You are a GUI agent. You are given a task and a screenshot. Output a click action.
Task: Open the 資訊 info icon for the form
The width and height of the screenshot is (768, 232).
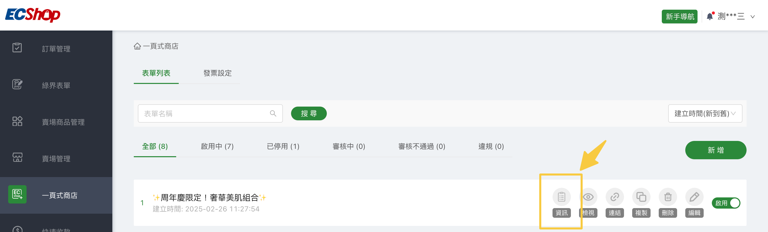click(x=561, y=197)
